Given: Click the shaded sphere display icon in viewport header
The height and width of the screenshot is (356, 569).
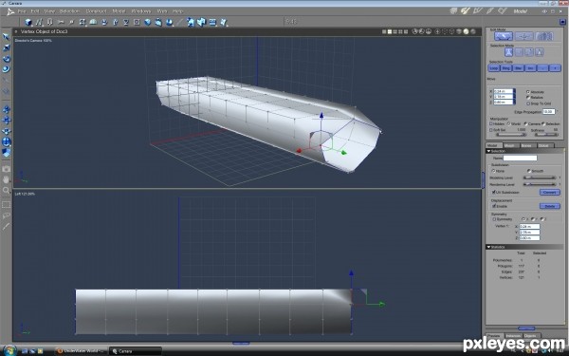Looking at the screenshot, I should 466,31.
